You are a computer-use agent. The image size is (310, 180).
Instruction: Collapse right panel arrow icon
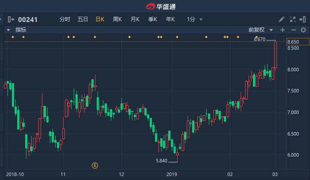[302, 19]
